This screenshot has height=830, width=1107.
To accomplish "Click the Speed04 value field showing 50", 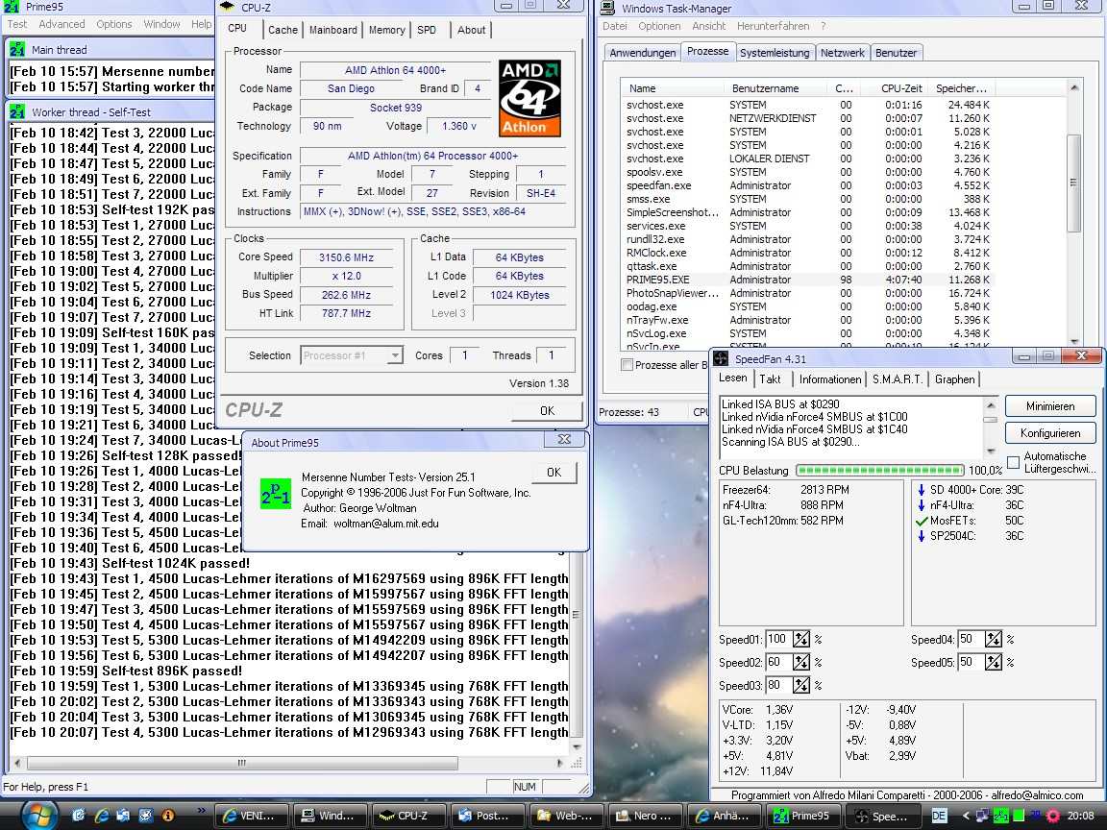I will click(x=971, y=640).
